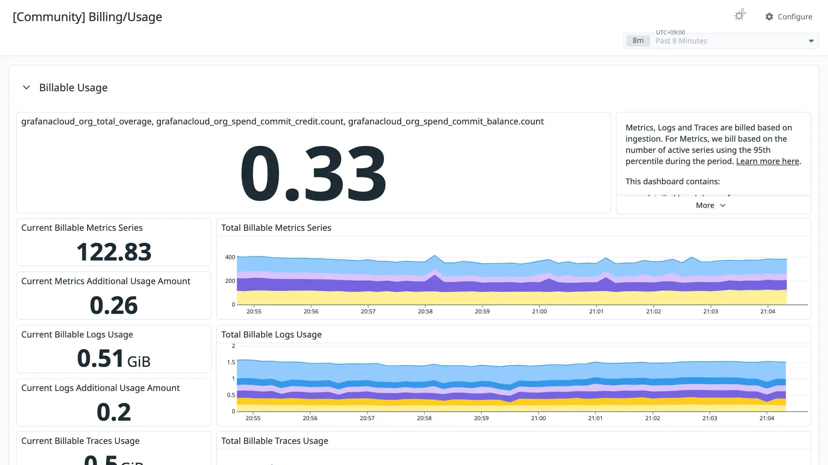Click the yellow band in metrics series chart
Viewport: 828px width, 465px height.
pos(511,298)
